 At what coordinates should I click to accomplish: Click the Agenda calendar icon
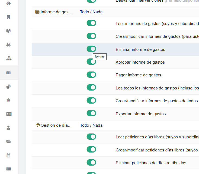(x=9, y=156)
